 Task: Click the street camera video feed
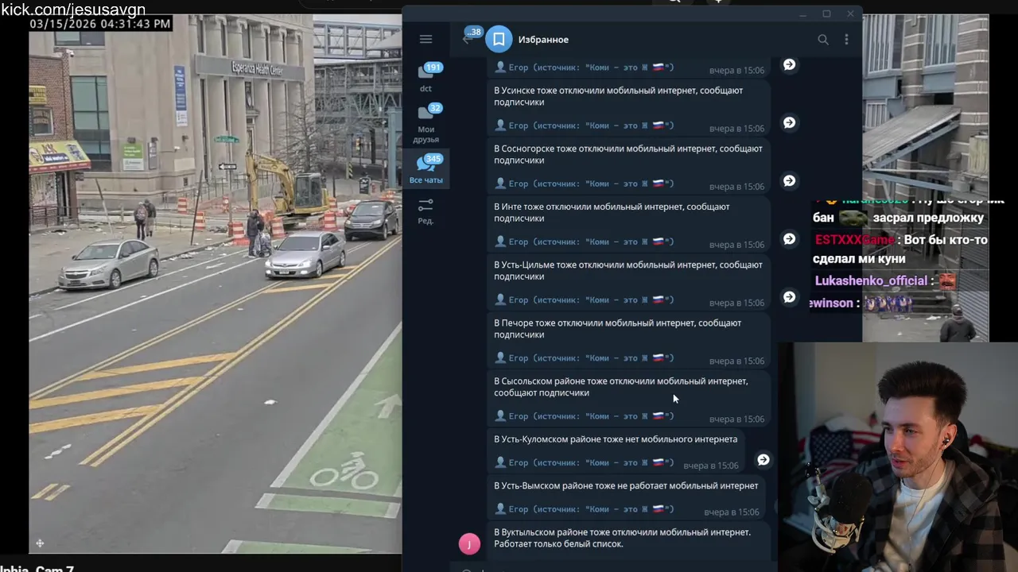216,284
